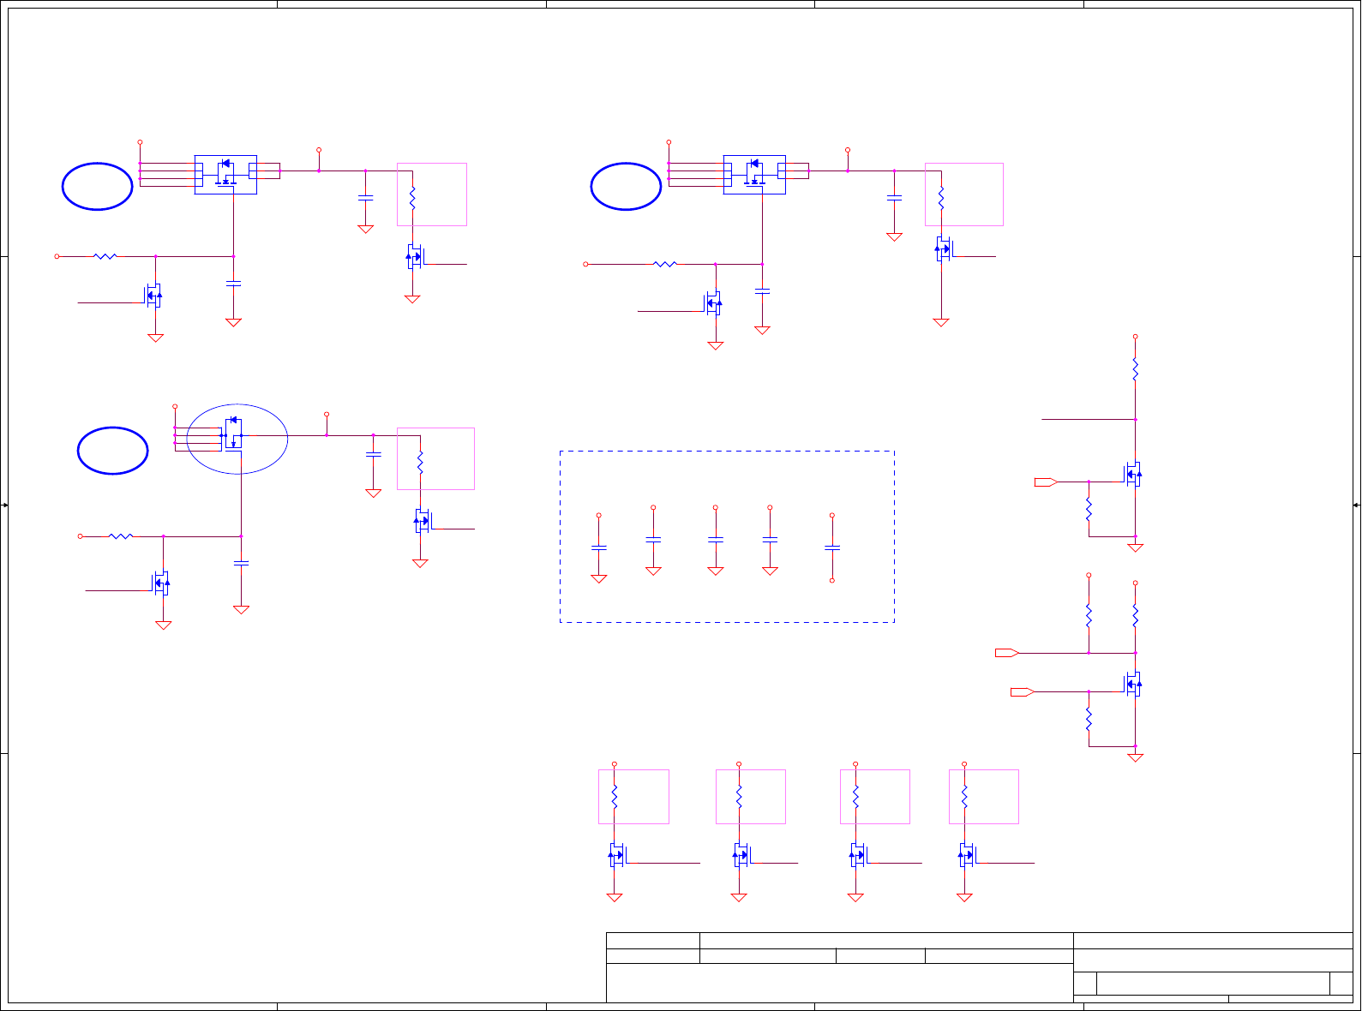Select the leftmost grounded capacitor in dashed box

[599, 547]
